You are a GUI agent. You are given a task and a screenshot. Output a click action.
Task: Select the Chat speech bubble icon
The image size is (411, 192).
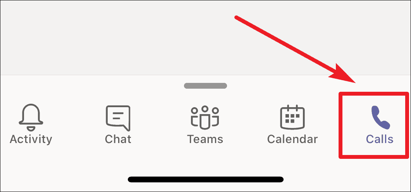point(118,118)
